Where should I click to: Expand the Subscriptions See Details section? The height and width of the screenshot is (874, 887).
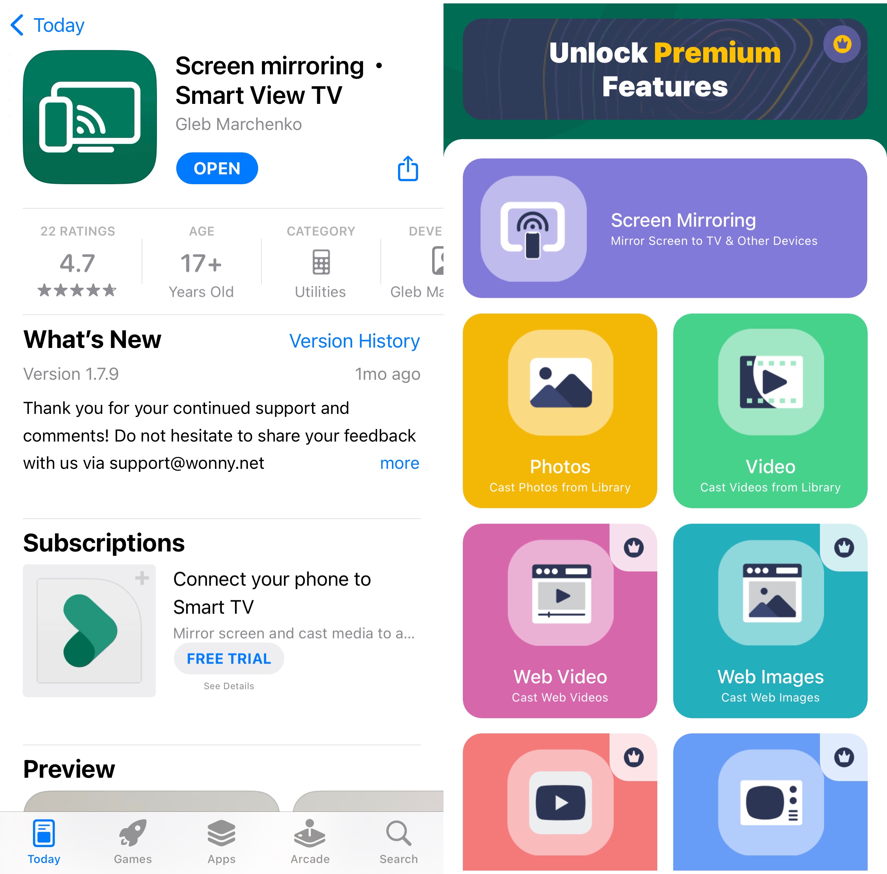tap(228, 687)
